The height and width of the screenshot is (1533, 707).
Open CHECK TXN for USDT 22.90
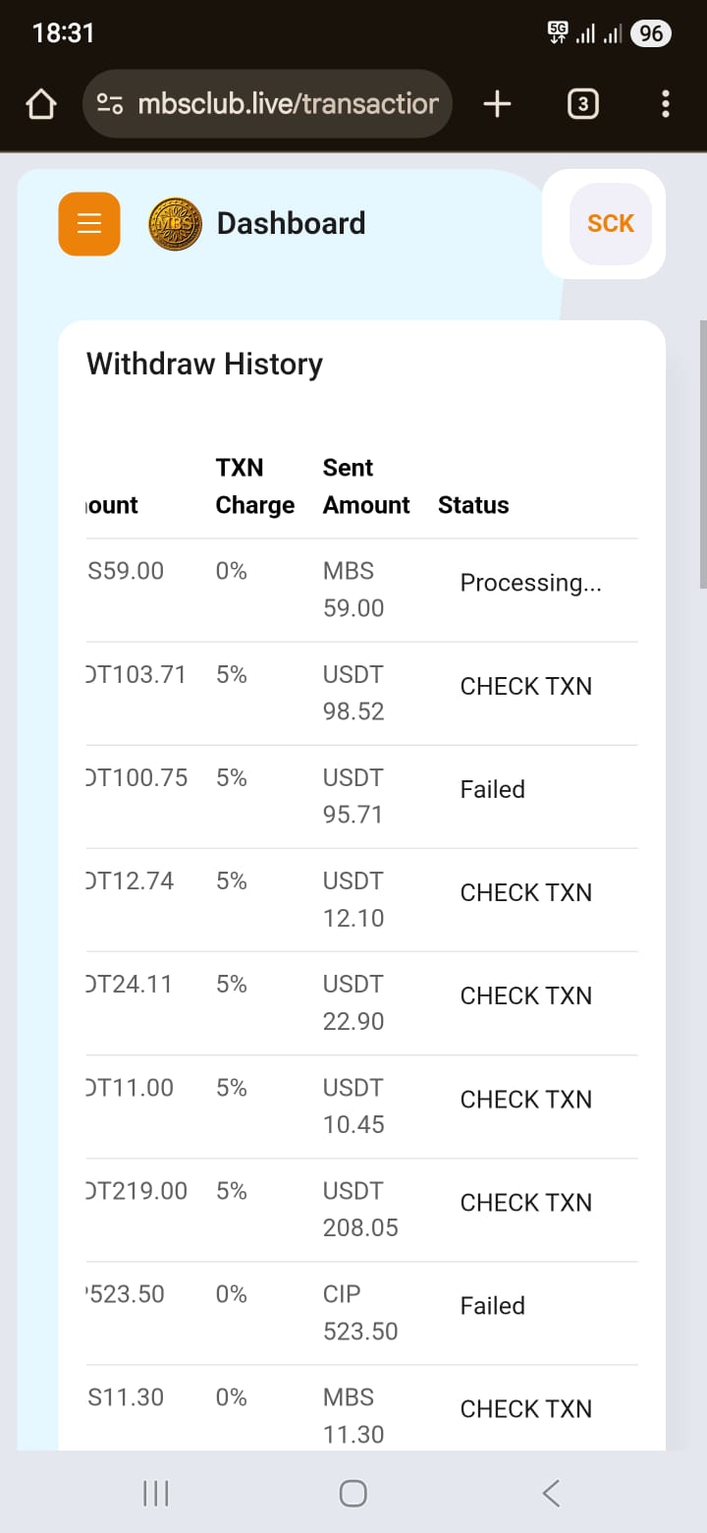[x=526, y=995]
